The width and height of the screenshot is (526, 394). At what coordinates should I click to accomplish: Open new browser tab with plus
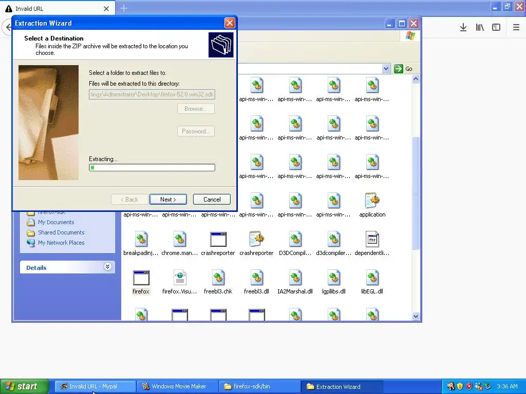(124, 8)
